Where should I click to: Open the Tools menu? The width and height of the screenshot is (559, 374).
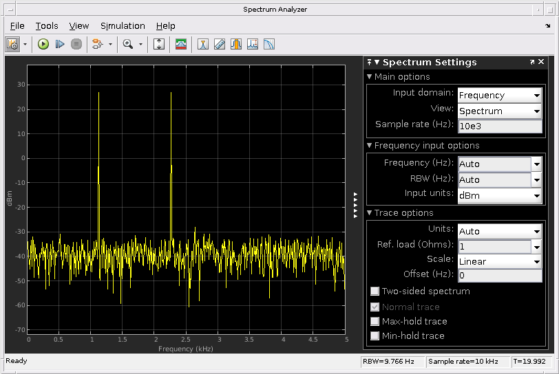[47, 26]
